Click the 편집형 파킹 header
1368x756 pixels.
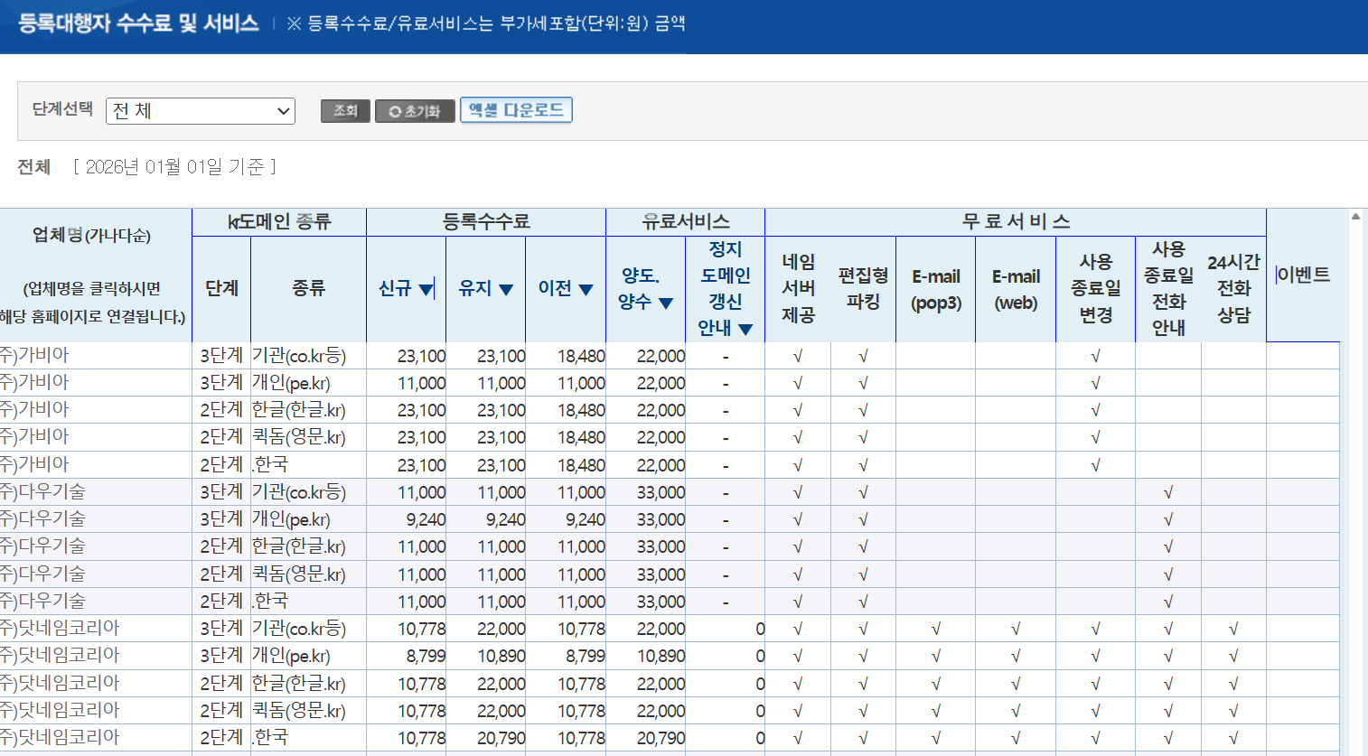pyautogui.click(x=863, y=288)
